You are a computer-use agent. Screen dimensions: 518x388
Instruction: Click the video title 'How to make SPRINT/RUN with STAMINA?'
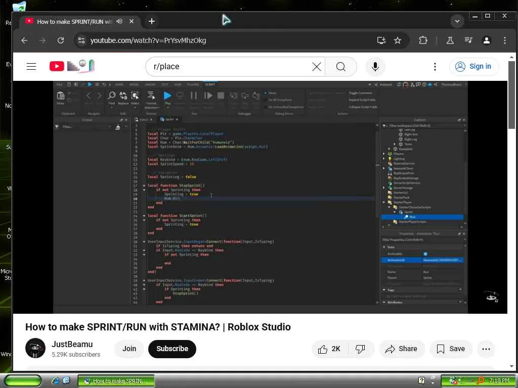(x=158, y=327)
